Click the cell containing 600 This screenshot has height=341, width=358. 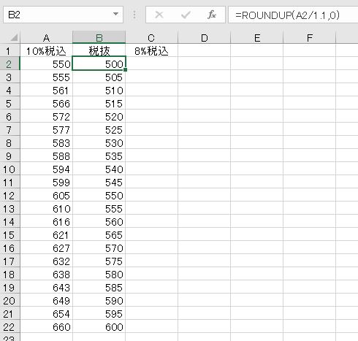tap(99, 327)
